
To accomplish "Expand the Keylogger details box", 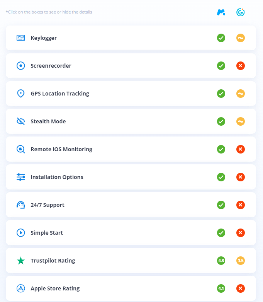I will click(x=131, y=38).
